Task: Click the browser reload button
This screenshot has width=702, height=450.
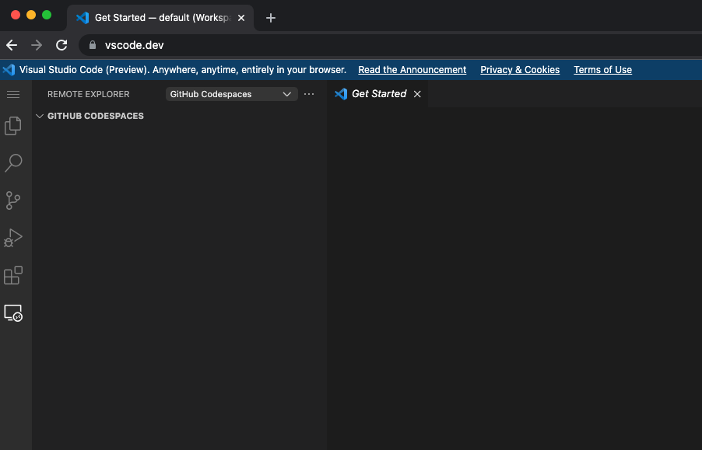Action: coord(61,45)
